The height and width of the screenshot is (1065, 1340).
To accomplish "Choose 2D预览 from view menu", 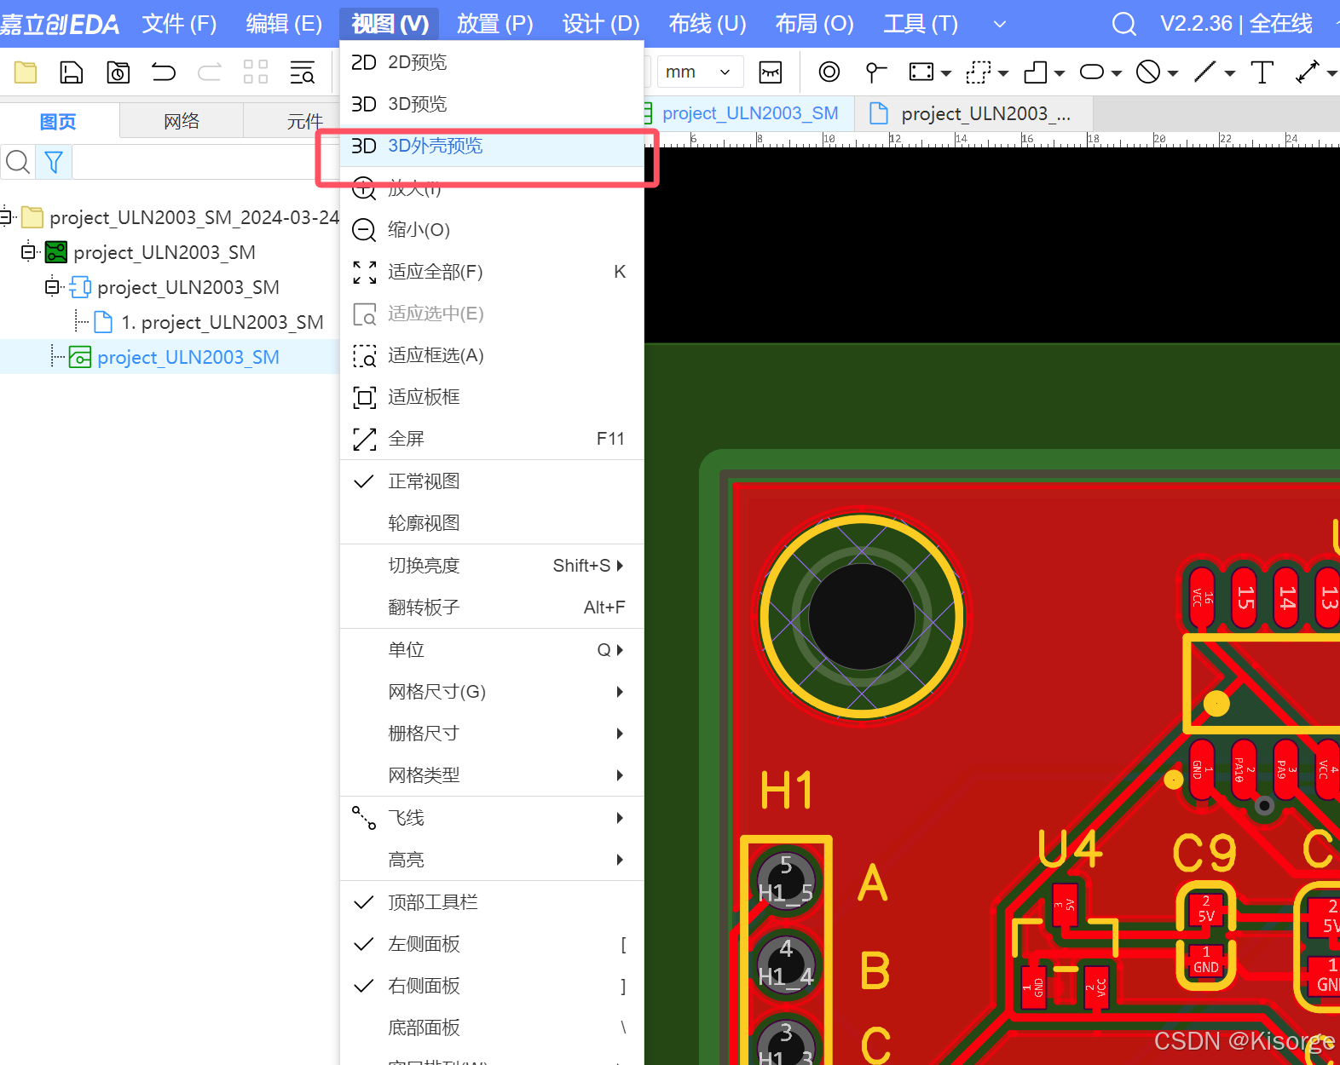I will click(492, 62).
